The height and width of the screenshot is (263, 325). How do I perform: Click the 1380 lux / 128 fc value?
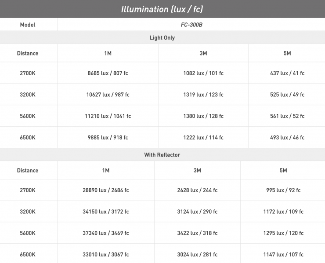[x=203, y=116]
